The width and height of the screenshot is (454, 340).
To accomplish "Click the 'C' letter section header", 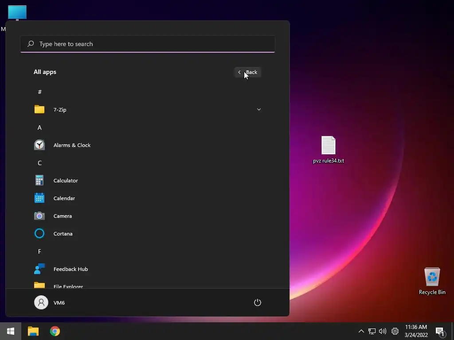I will [39, 163].
